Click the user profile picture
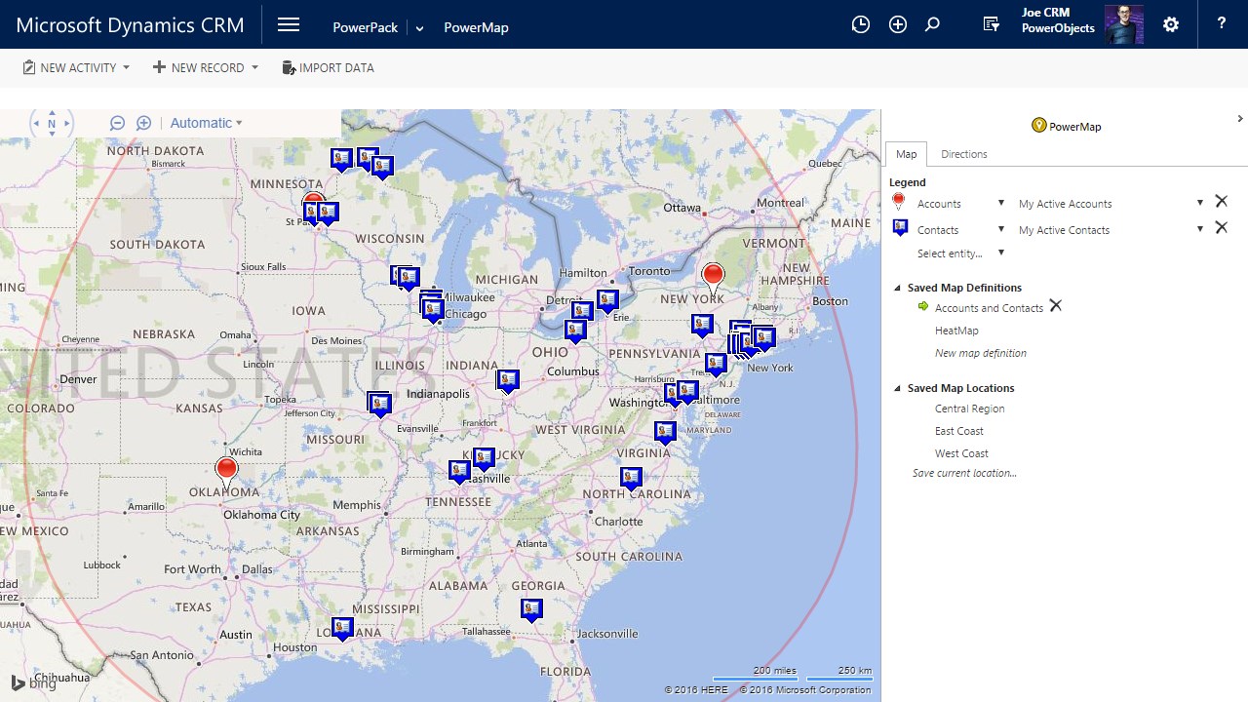Viewport: 1248px width, 702px height. click(1124, 24)
